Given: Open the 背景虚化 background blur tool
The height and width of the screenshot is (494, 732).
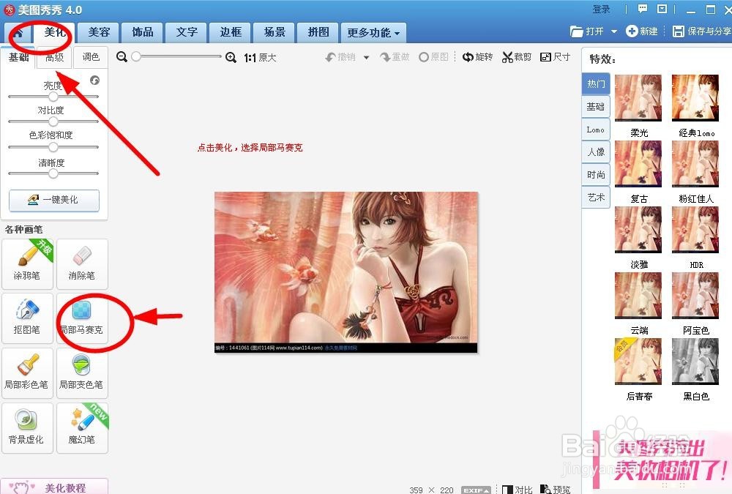Looking at the screenshot, I should pyautogui.click(x=27, y=427).
